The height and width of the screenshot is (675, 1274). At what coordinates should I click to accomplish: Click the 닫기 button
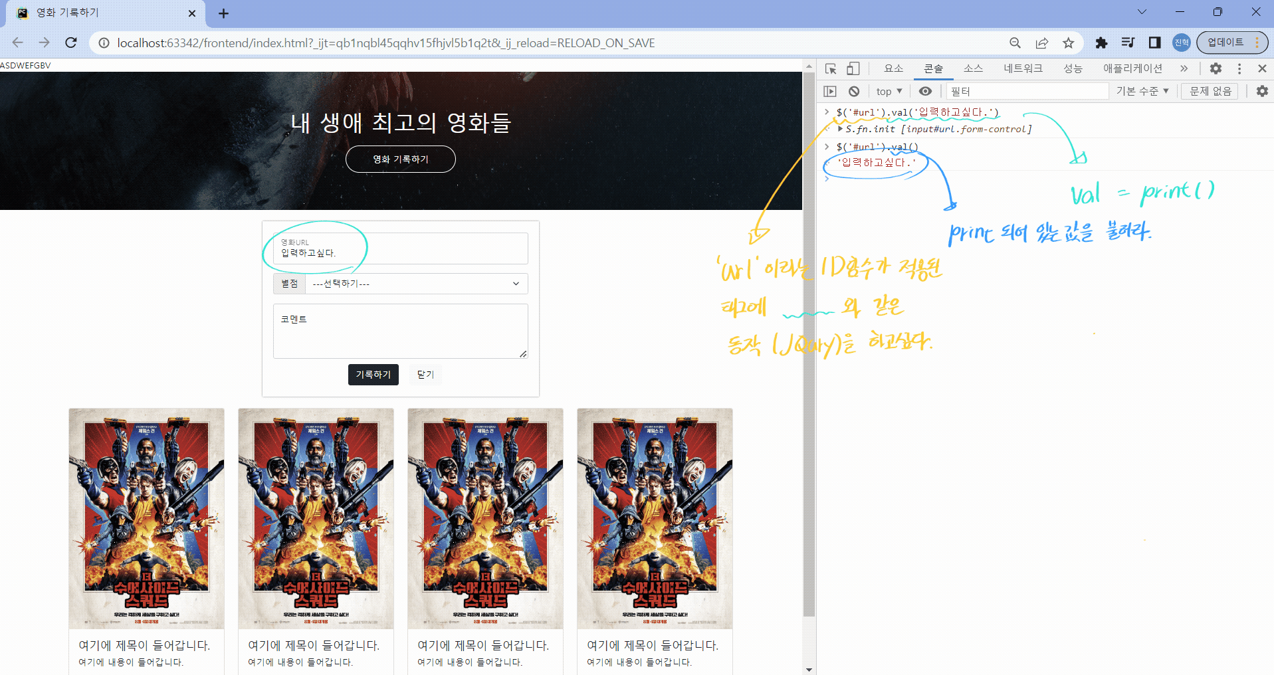(x=426, y=375)
